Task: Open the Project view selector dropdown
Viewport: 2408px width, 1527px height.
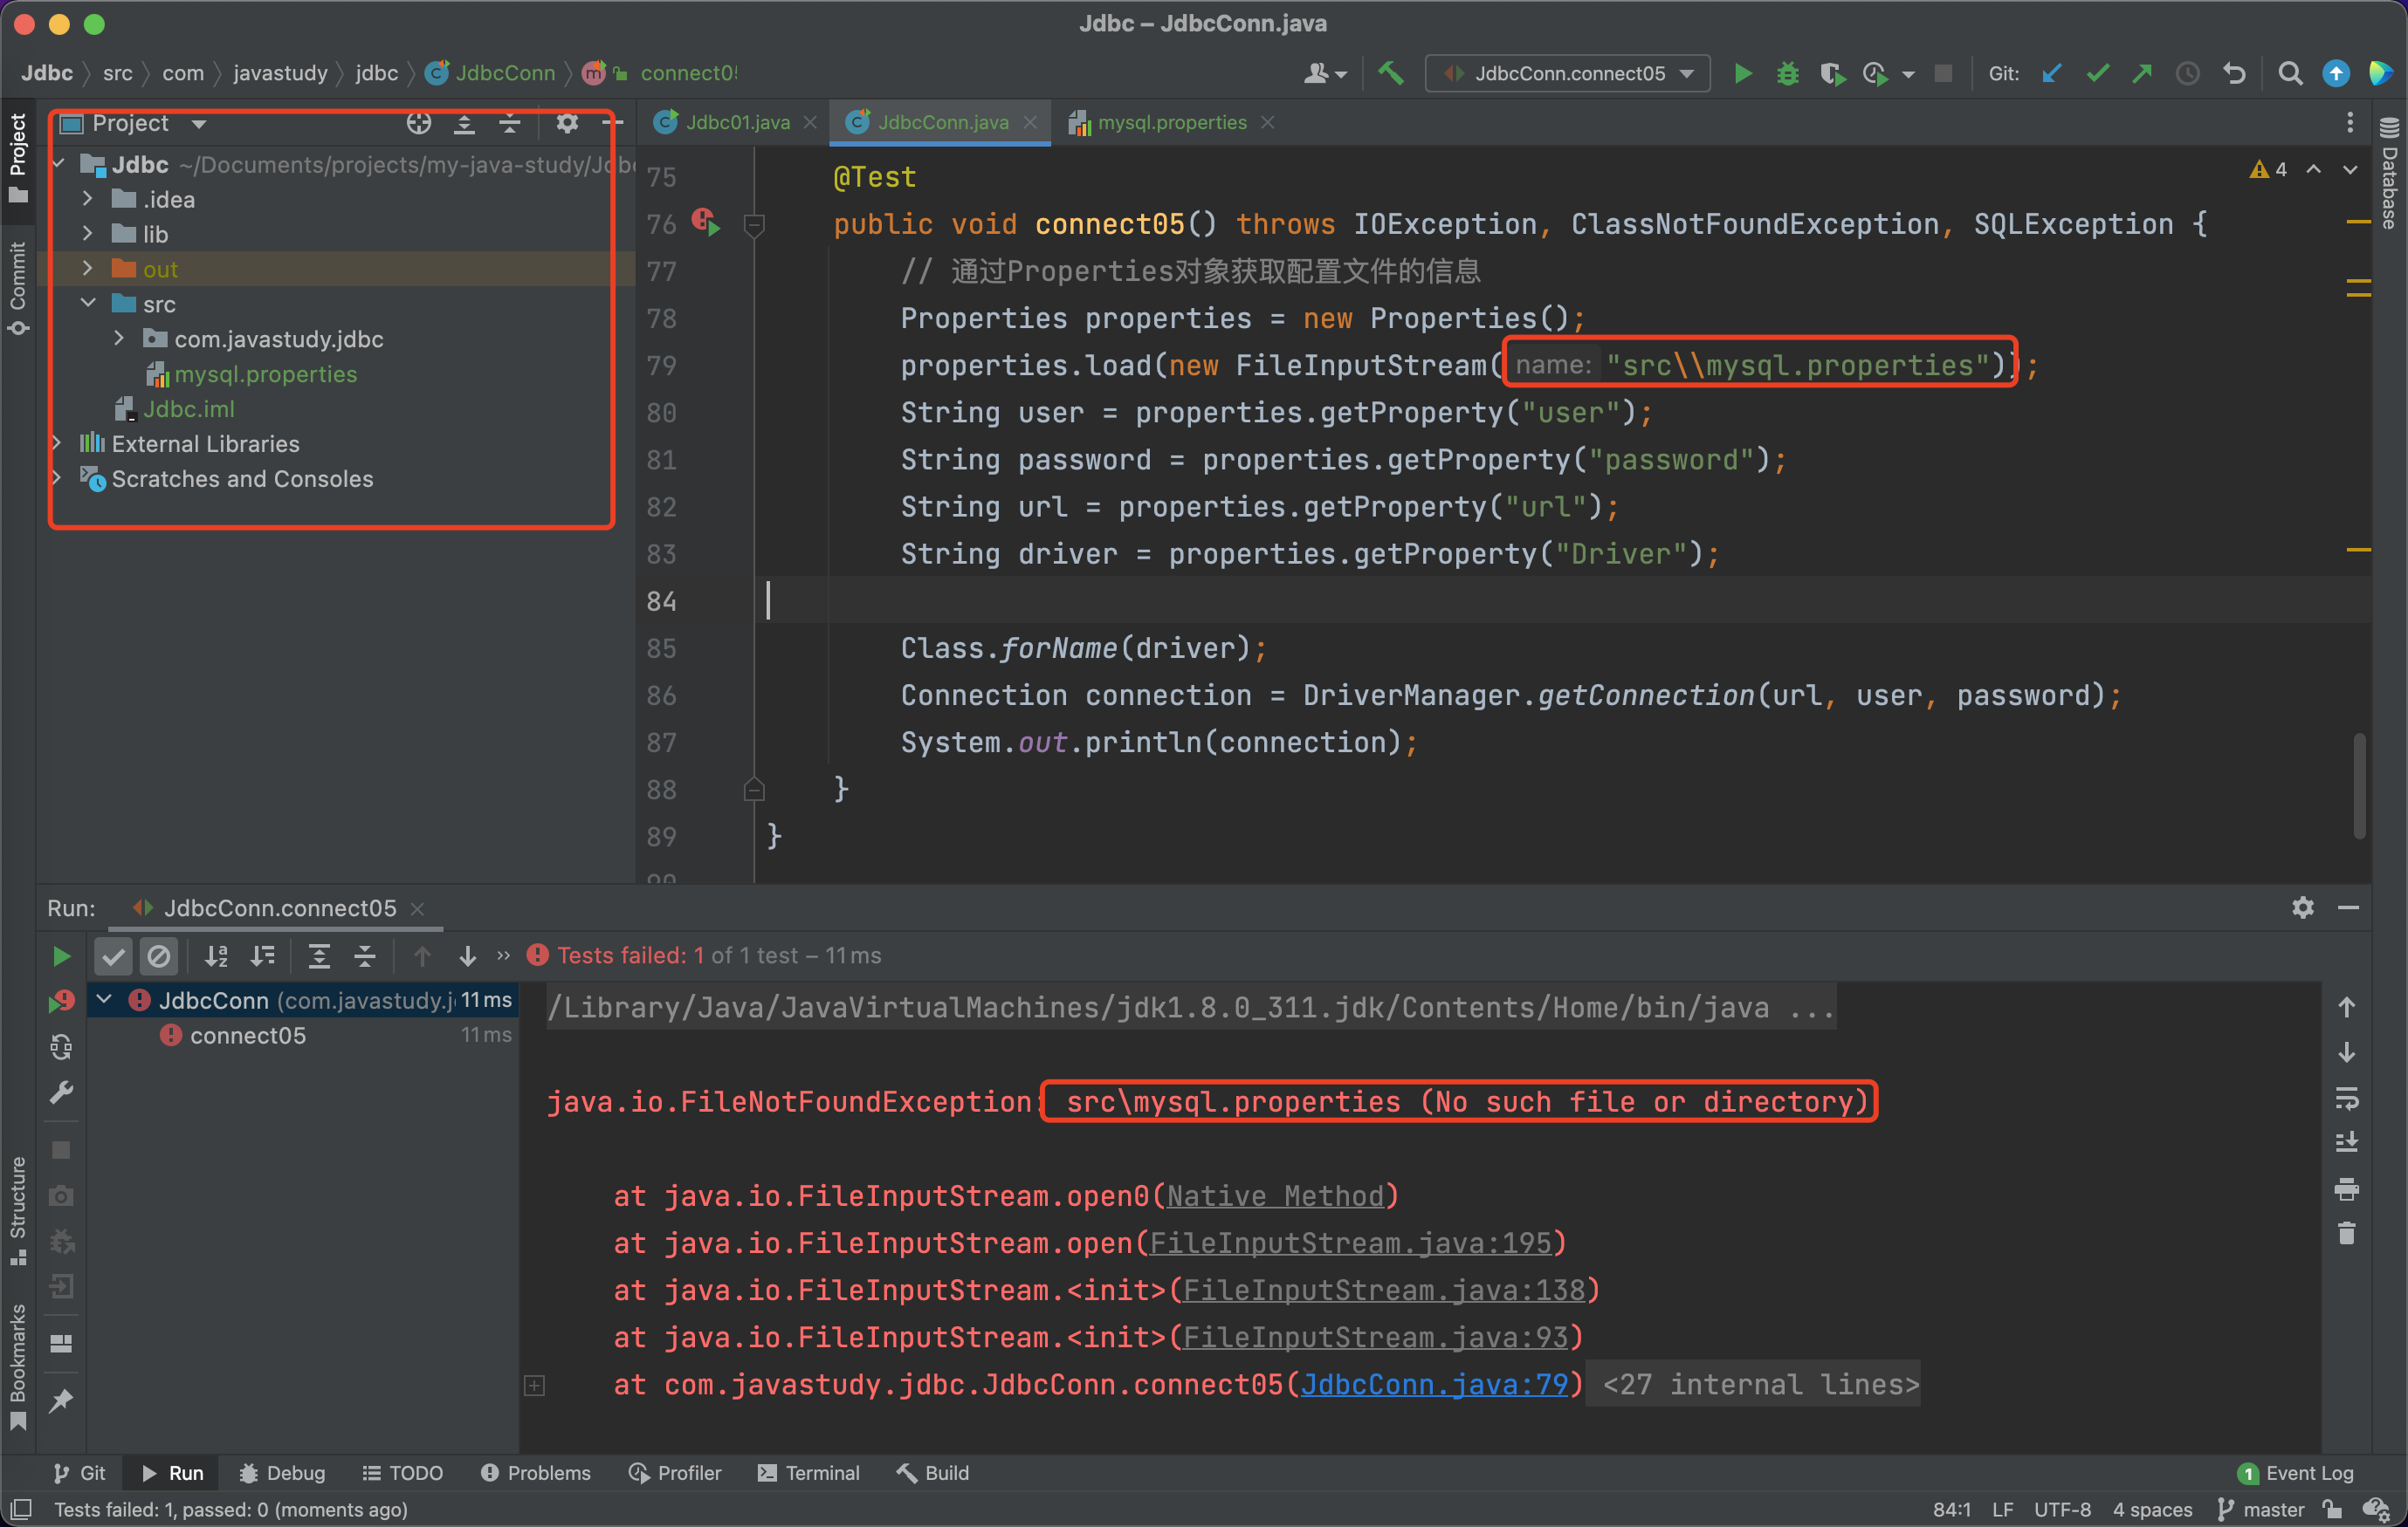Action: pyautogui.click(x=134, y=123)
